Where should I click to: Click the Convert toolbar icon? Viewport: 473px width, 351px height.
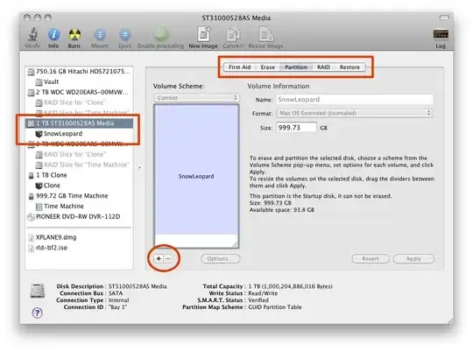click(x=233, y=34)
